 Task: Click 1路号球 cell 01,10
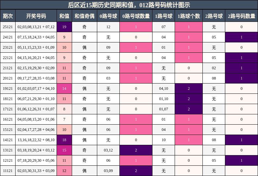point(163,99)
